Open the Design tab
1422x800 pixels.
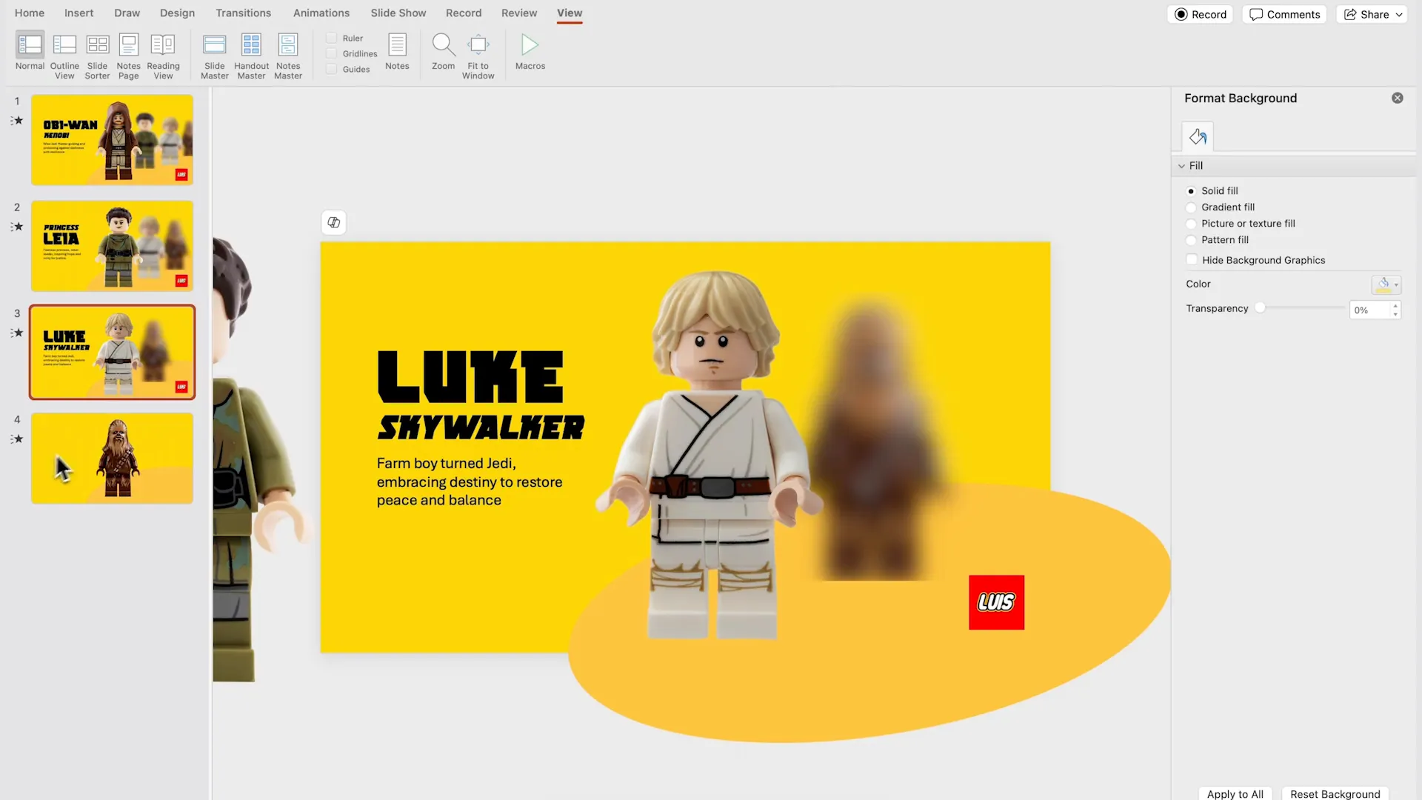(177, 13)
